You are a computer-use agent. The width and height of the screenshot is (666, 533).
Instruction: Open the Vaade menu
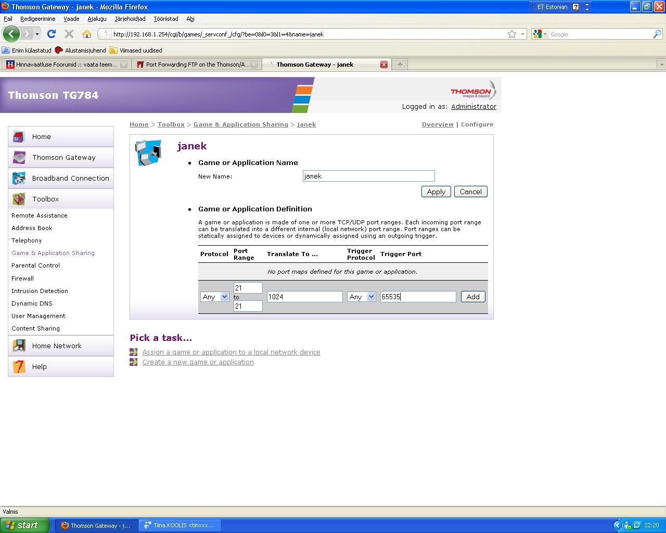point(71,19)
